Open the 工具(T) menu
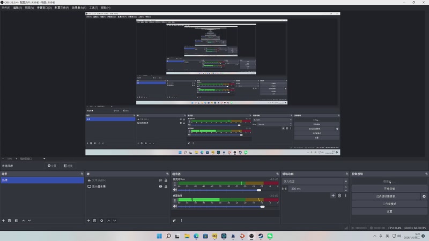Viewport: 429px width, 241px height. [x=93, y=7]
